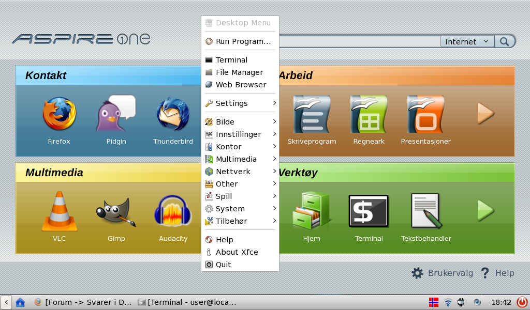Screen dimensions: 530x310
Task: Collapse the taskbar with the left arrow
Action: pyautogui.click(x=6, y=302)
